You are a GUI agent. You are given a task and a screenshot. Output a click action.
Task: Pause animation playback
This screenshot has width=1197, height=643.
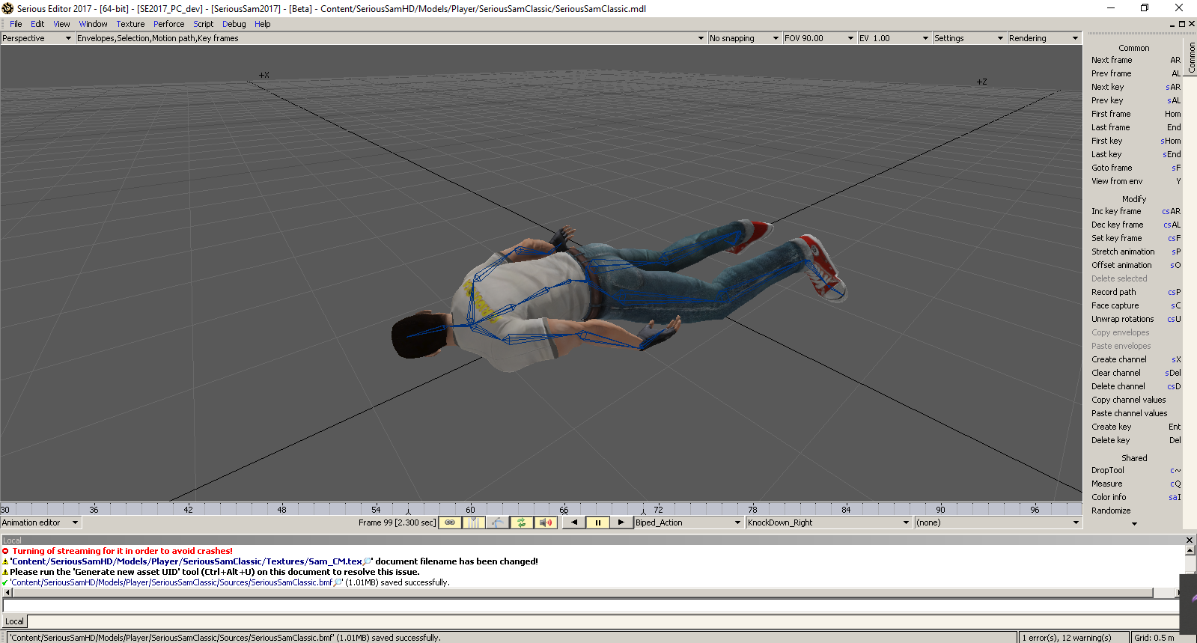597,522
